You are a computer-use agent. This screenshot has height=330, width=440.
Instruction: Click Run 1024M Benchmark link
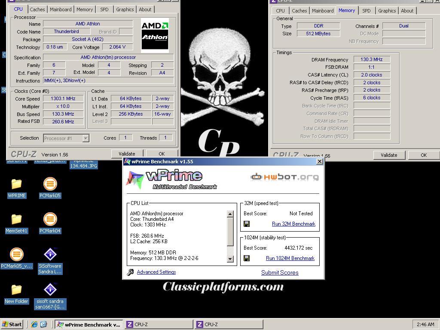pos(290,258)
